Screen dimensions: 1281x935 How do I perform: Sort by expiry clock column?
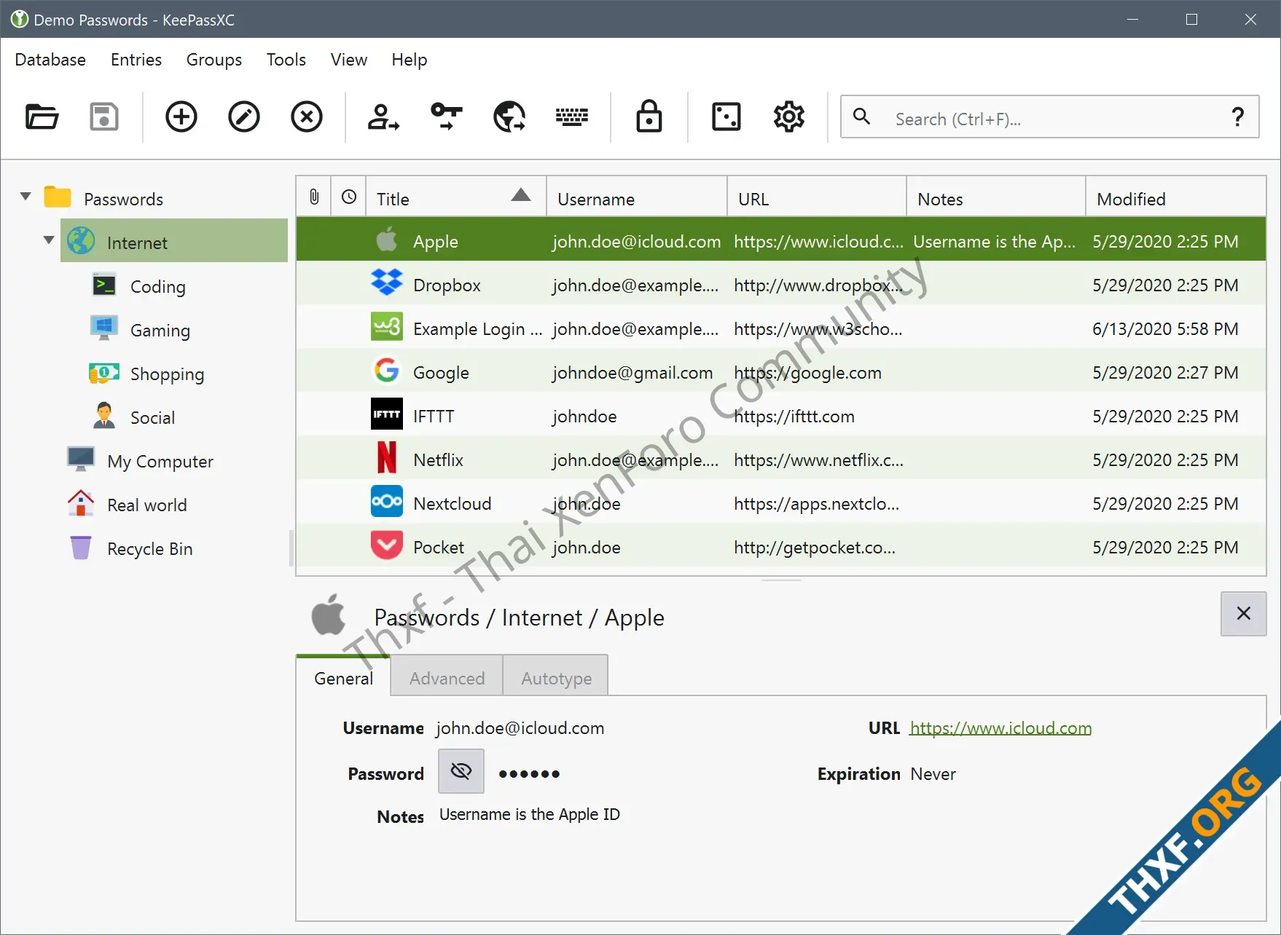[x=349, y=197]
